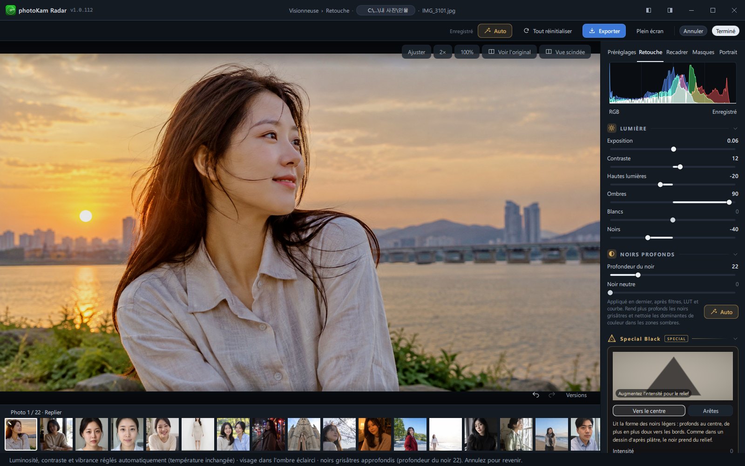Toggle Vue scindée split view
The height and width of the screenshot is (466, 745).
coord(565,52)
